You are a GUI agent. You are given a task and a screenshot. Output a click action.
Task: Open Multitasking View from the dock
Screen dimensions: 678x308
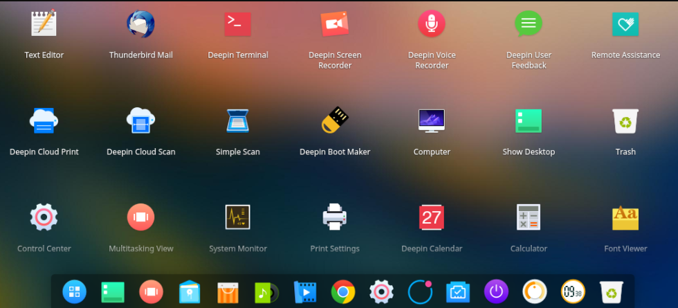coord(151,292)
